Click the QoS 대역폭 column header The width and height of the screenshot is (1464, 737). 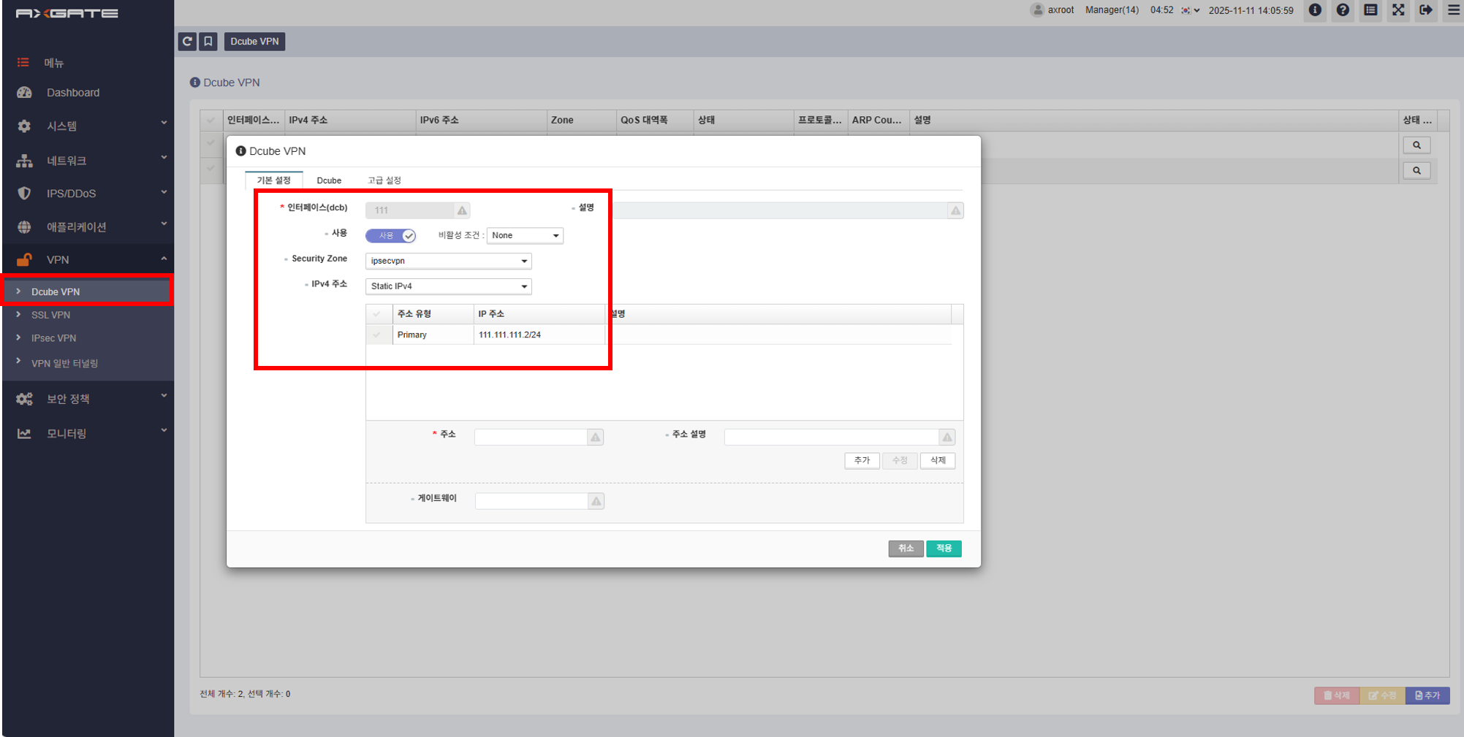pyautogui.click(x=655, y=121)
